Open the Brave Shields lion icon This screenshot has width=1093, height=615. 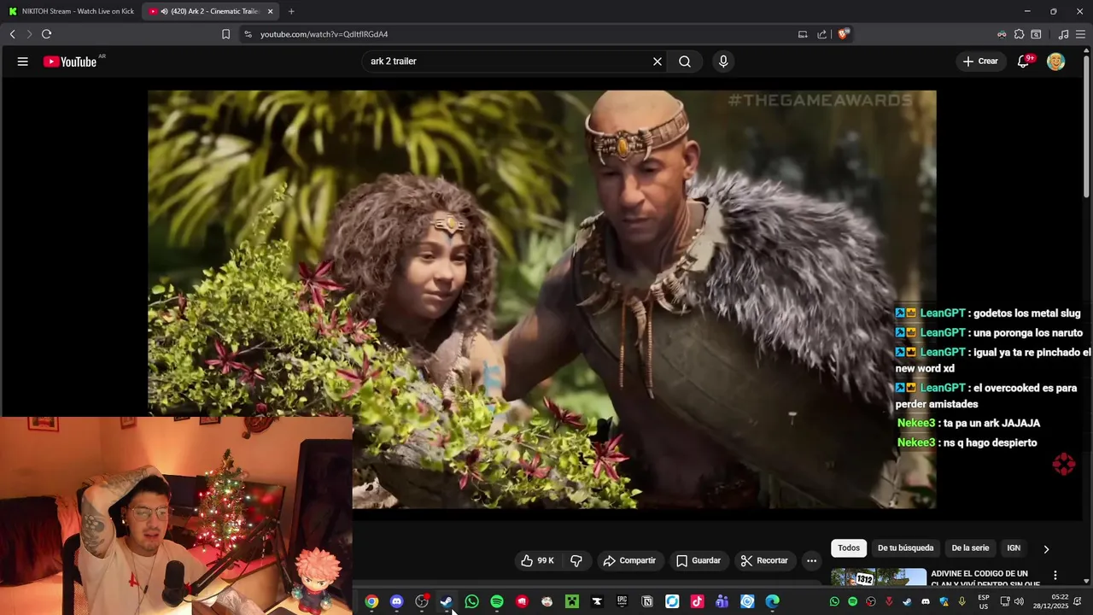844,34
